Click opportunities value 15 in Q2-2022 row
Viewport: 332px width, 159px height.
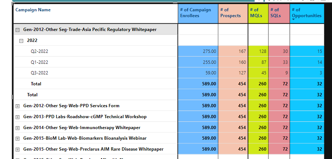point(320,51)
